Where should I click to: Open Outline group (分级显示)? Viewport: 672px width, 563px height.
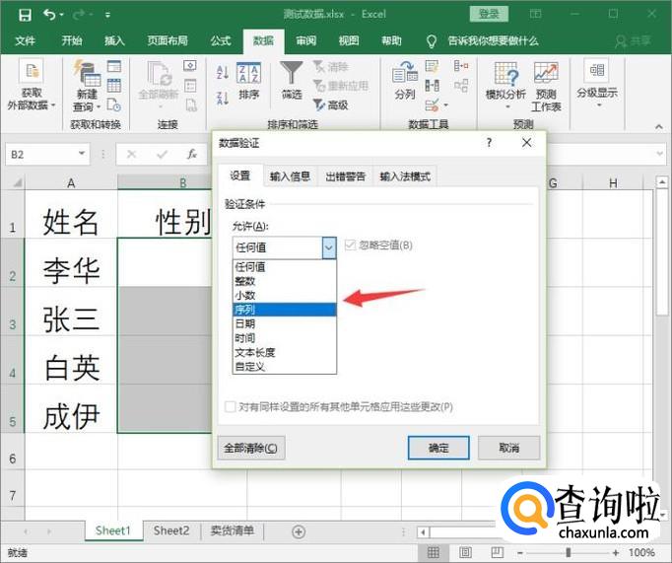(x=597, y=85)
